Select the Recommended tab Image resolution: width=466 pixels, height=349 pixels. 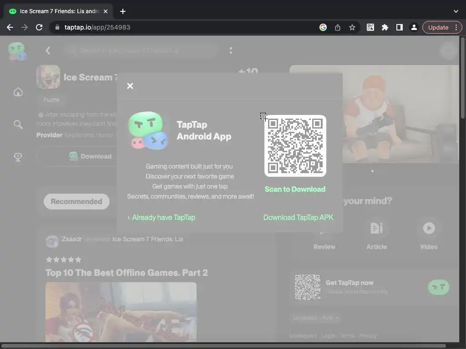(76, 201)
